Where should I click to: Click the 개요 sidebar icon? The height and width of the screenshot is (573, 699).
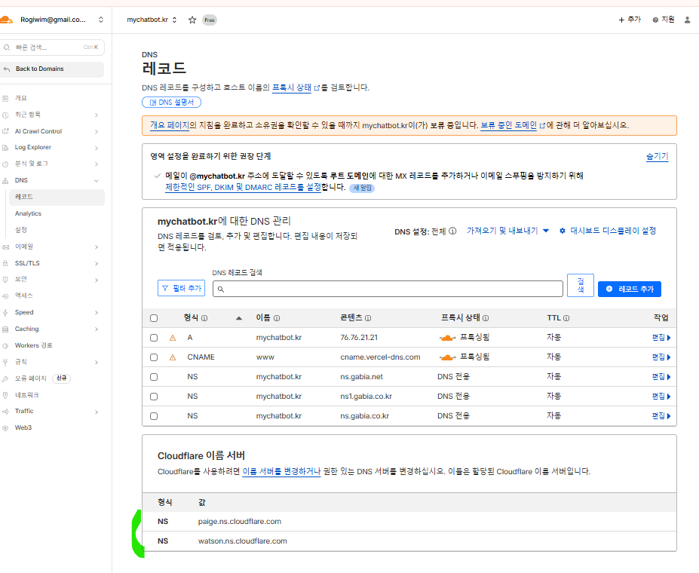(5, 98)
